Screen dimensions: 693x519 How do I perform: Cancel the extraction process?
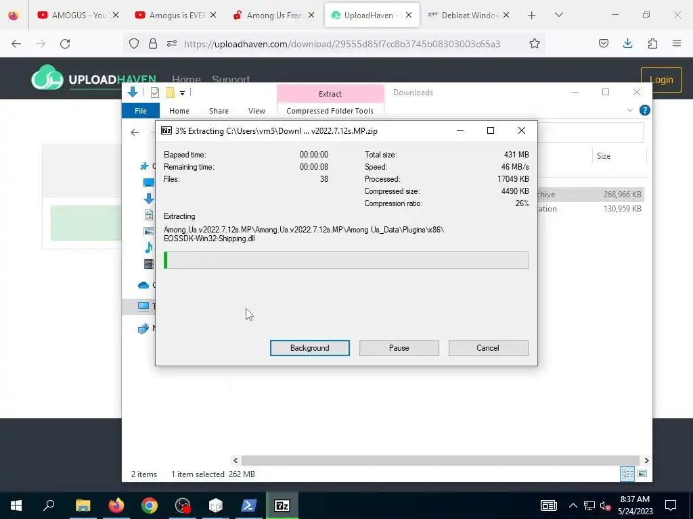click(x=488, y=348)
